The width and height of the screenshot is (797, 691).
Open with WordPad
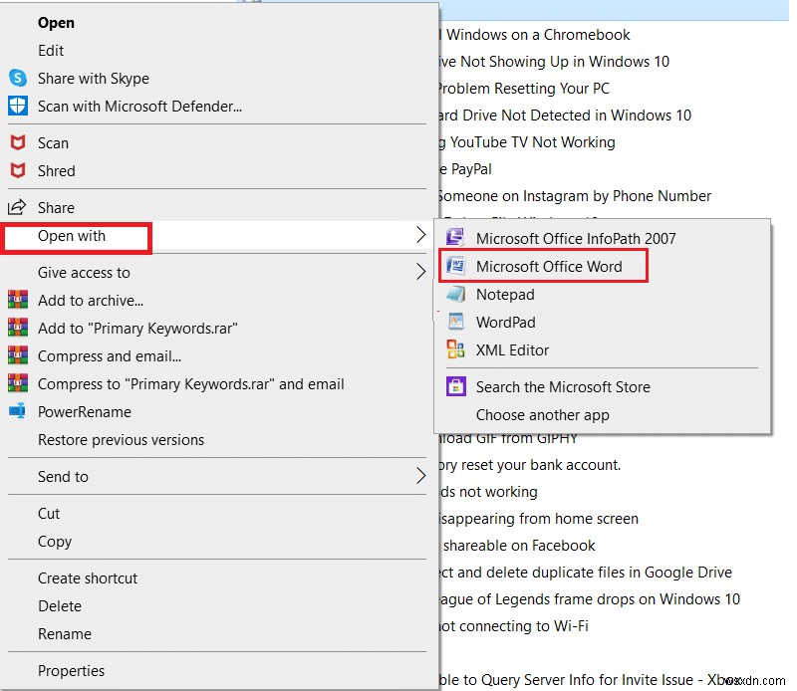(x=603, y=322)
